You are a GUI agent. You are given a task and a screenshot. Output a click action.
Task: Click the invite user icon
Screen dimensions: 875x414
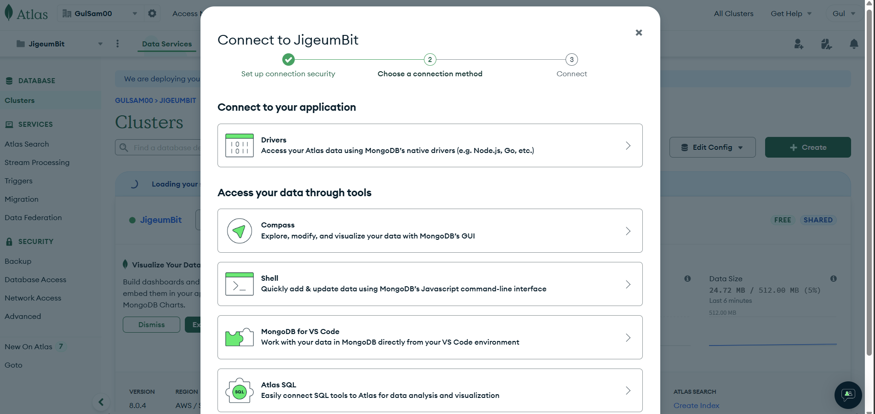(799, 44)
